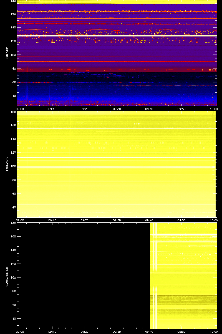This screenshot has width=222, height=334.
Task: Select the 09:00 time label under San Vito
Action: coord(20,109)
